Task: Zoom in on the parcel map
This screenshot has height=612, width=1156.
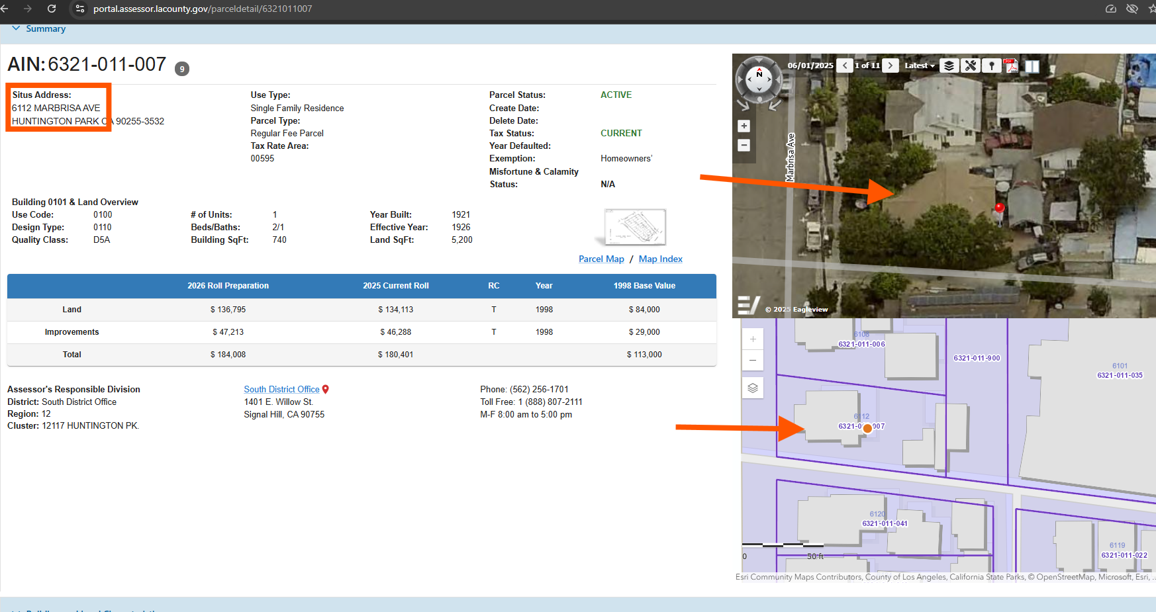Action: click(753, 339)
